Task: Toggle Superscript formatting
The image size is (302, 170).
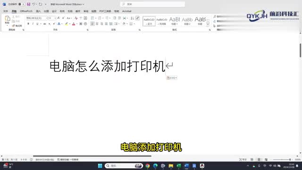Action: click(54, 24)
